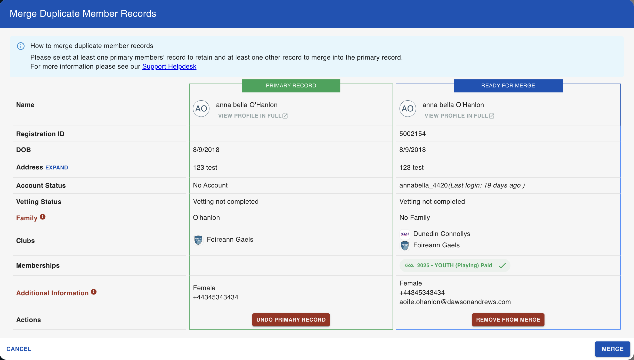
Task: Click Undo Primary Record button
Action: tap(291, 320)
